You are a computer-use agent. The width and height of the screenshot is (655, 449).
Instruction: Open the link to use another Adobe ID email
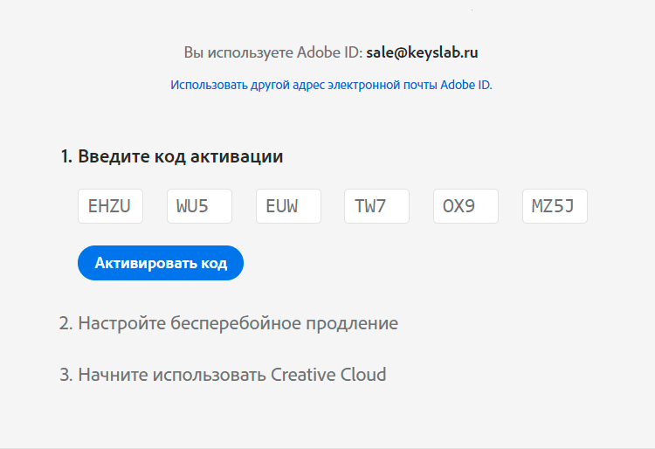pyautogui.click(x=331, y=85)
